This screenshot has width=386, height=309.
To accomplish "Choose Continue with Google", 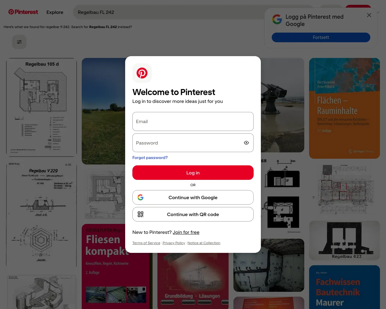I will click(193, 197).
